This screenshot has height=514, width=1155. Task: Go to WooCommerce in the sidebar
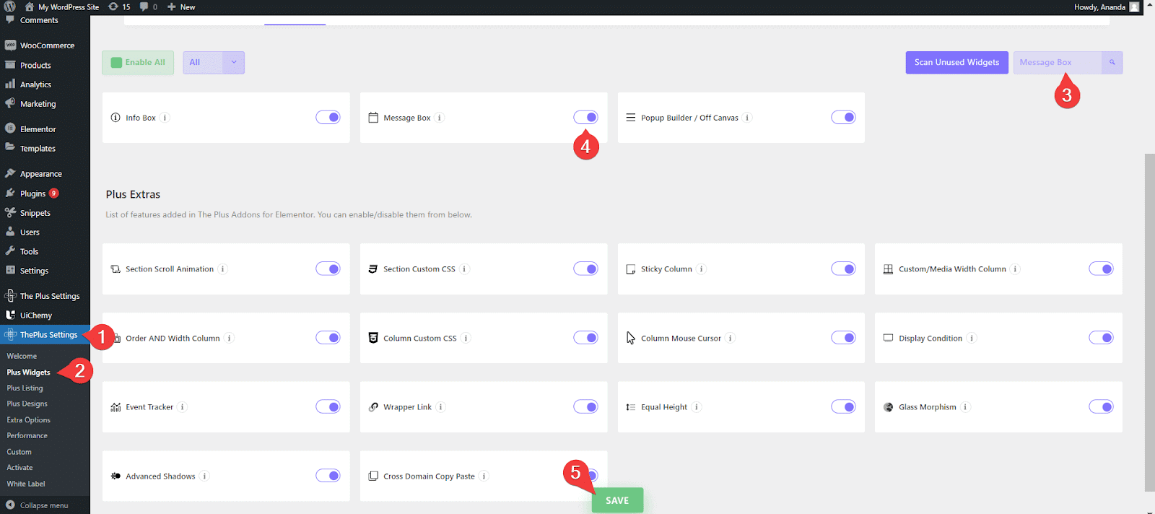pyautogui.click(x=47, y=45)
